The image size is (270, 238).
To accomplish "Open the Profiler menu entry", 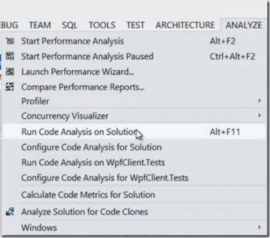I will click(134, 101).
